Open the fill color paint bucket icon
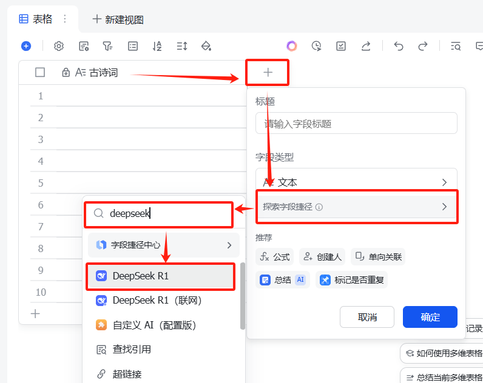This screenshot has width=483, height=383. tap(206, 46)
